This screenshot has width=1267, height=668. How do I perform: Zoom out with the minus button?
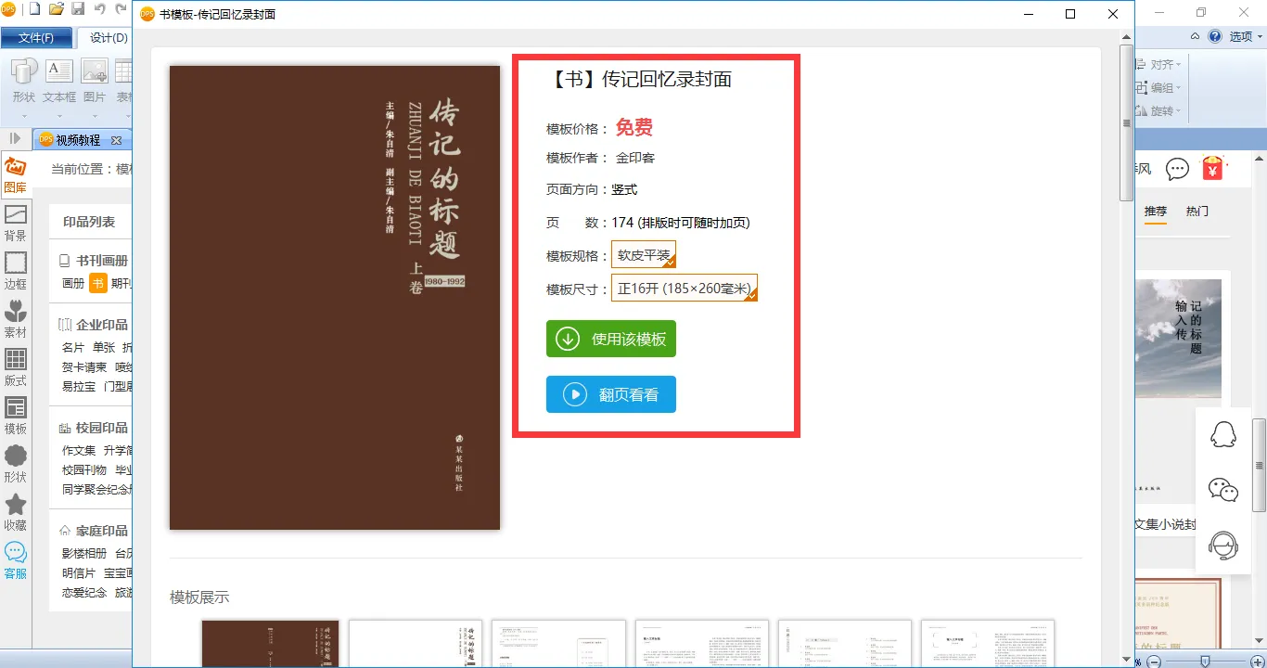(1153, 661)
